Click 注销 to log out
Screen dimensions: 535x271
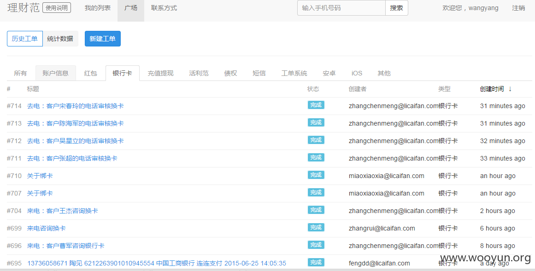(x=518, y=8)
